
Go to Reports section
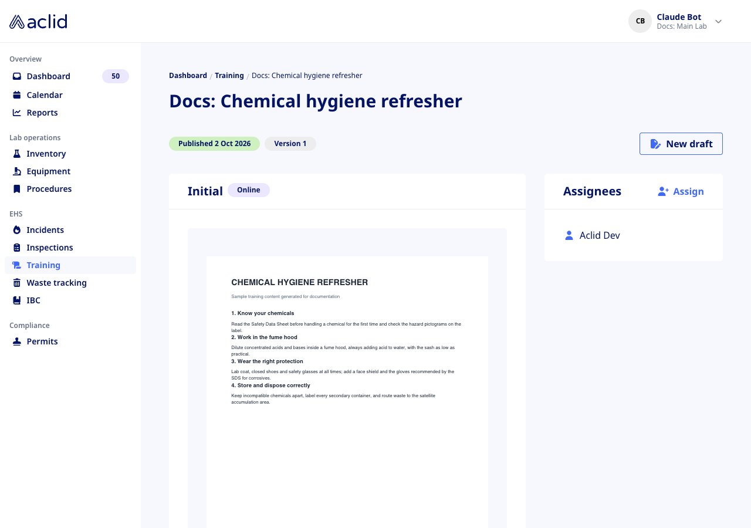pyautogui.click(x=70, y=113)
